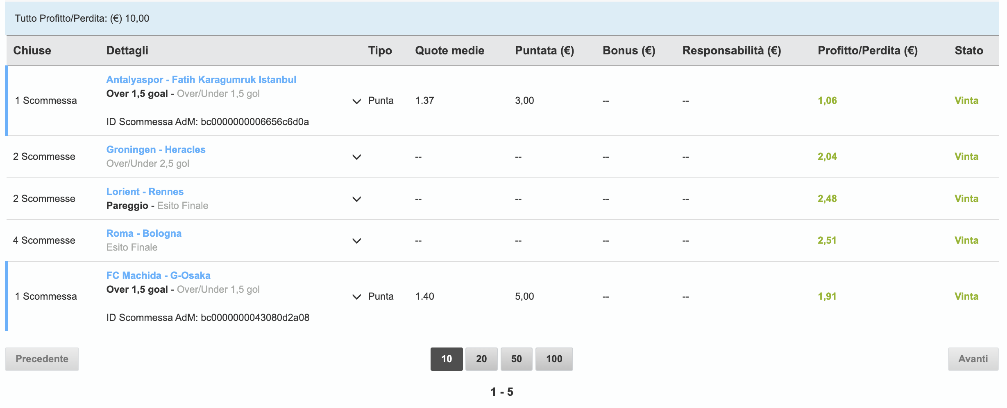Show 100 results per page
1007x408 pixels.
coord(554,359)
